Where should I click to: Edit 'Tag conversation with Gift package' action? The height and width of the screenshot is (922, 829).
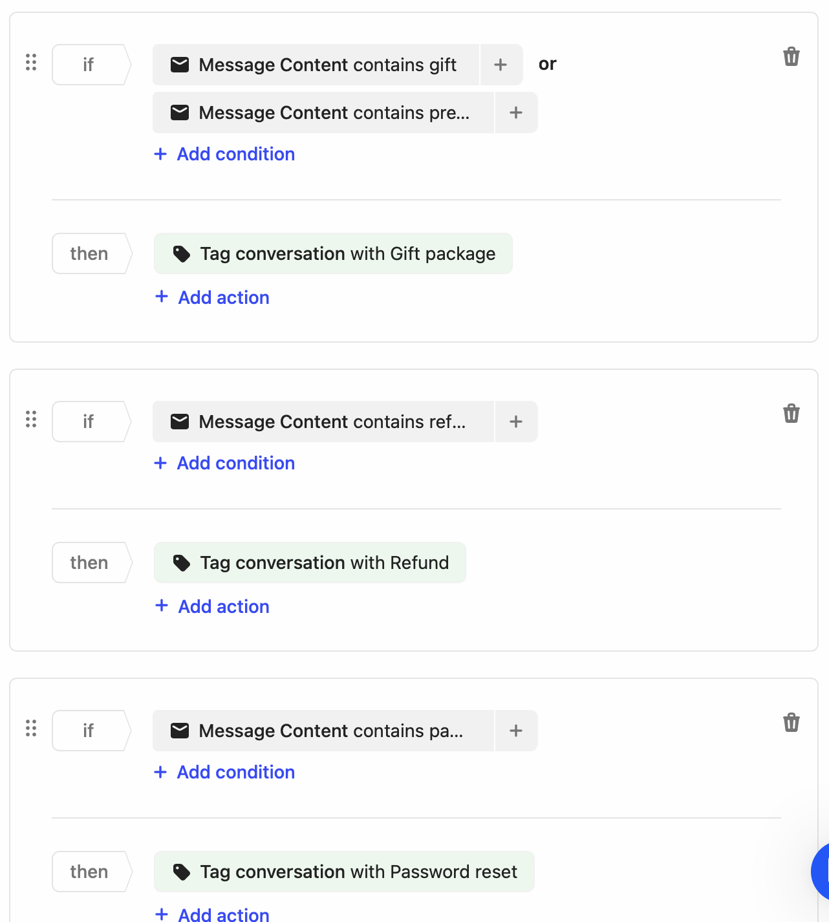[333, 253]
